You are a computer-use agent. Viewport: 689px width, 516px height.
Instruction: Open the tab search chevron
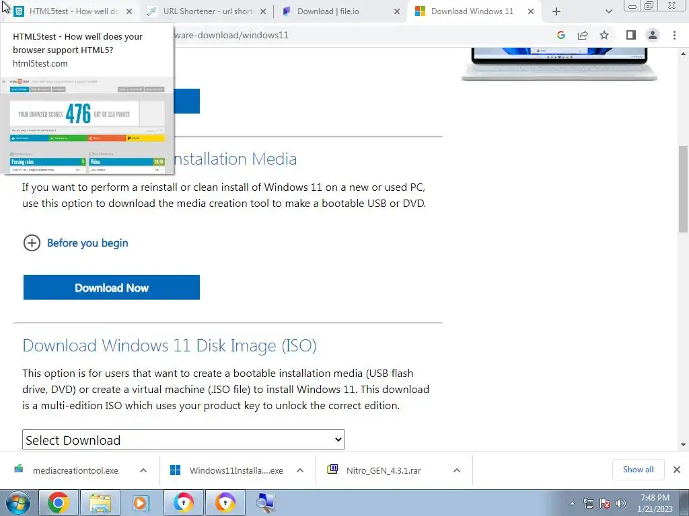coord(608,11)
